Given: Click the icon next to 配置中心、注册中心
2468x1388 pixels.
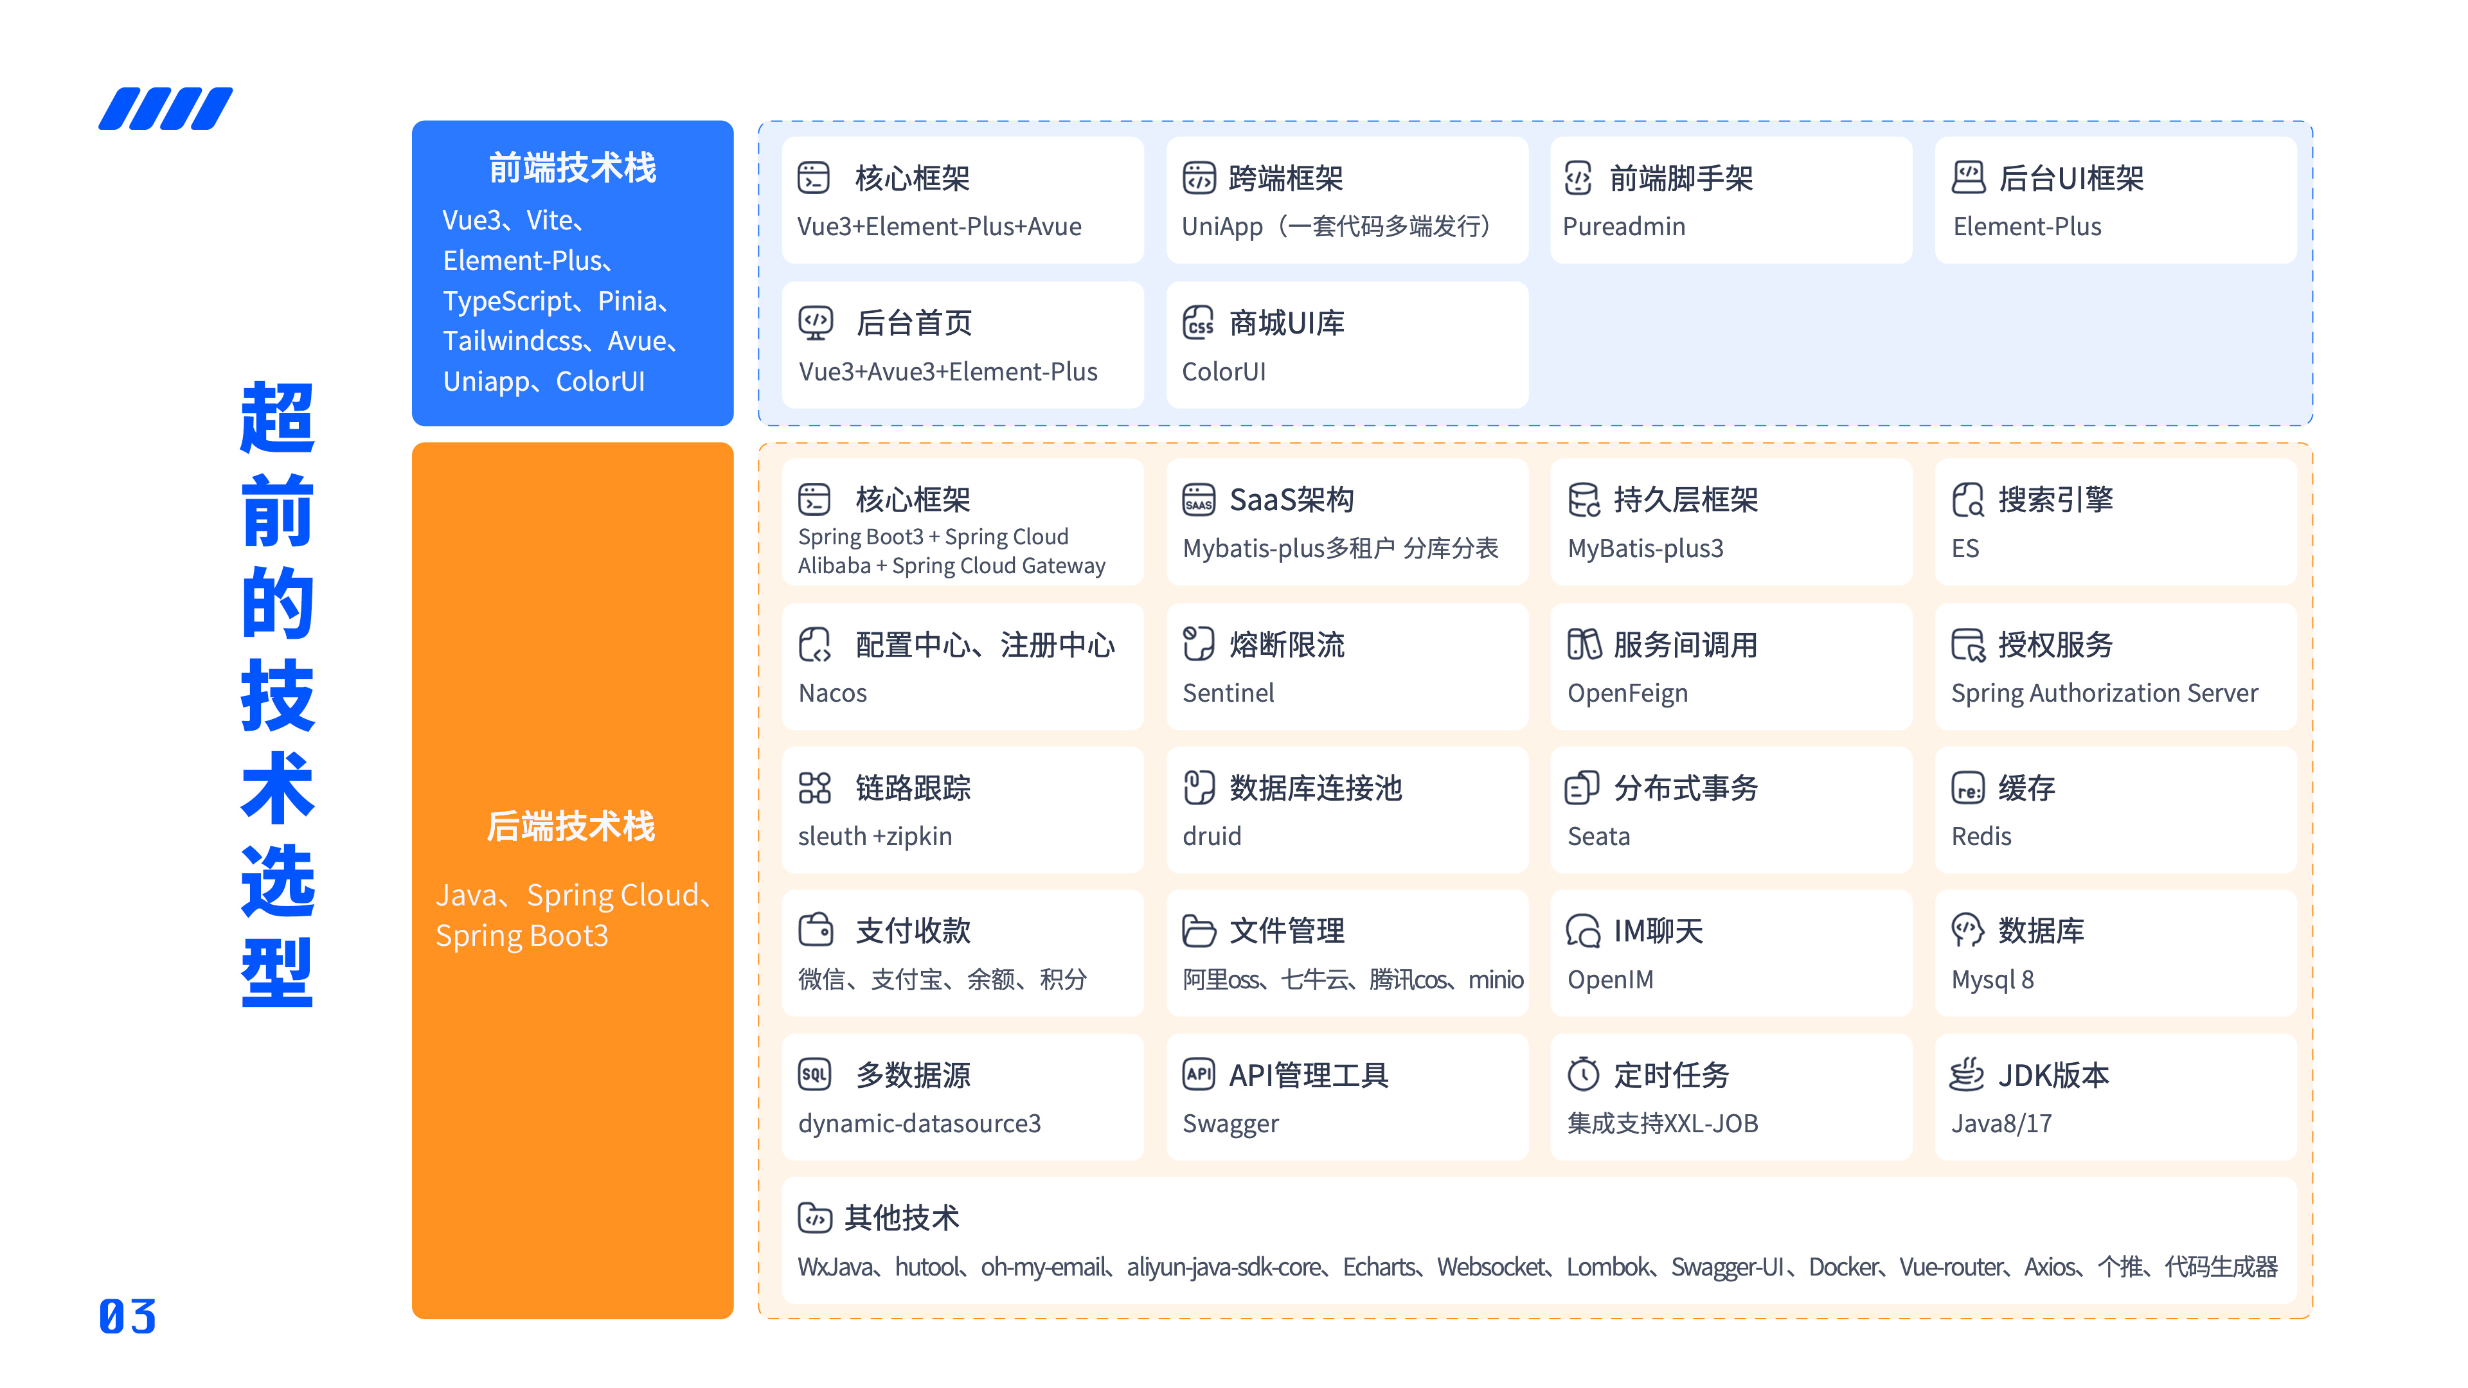Looking at the screenshot, I should pyautogui.click(x=816, y=645).
